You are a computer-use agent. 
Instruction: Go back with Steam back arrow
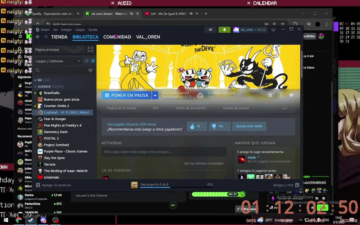[38, 37]
